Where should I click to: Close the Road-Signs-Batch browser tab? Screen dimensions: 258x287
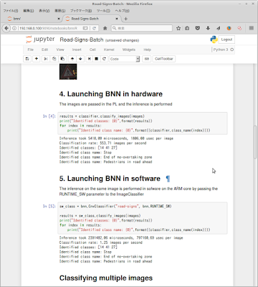coord(117,19)
